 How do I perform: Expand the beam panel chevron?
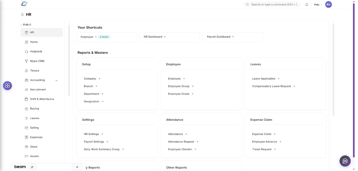pos(77,167)
